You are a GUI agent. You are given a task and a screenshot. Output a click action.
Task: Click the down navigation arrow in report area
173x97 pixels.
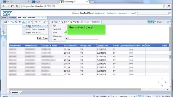(x=162, y=86)
